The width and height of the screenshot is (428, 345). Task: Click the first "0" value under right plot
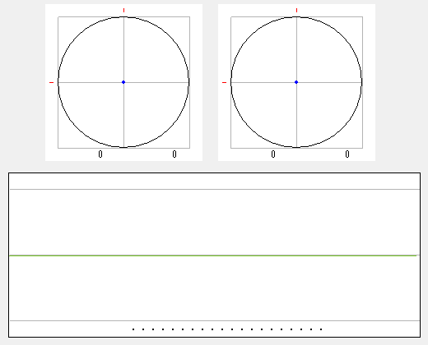tap(273, 154)
